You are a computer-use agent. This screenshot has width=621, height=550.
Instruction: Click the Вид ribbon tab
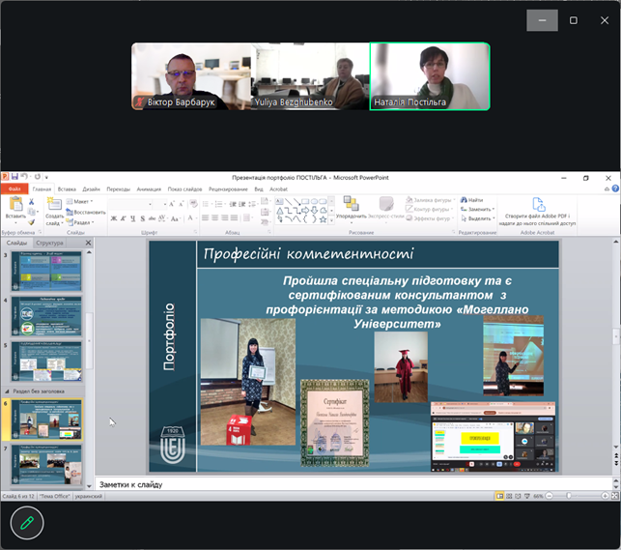tap(259, 189)
